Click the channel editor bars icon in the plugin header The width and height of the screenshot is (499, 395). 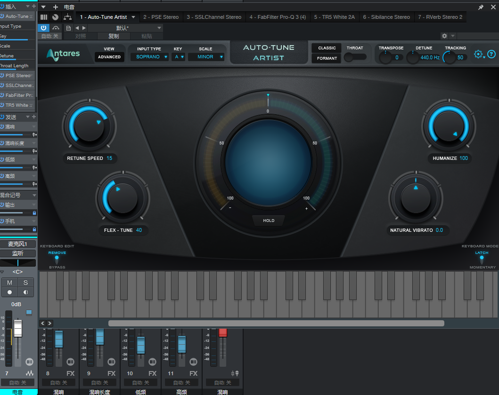tap(44, 17)
